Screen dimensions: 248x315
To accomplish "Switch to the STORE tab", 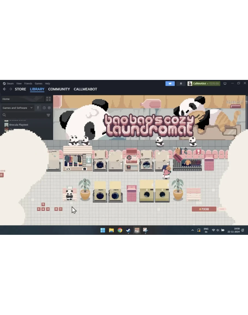I will coord(20,89).
